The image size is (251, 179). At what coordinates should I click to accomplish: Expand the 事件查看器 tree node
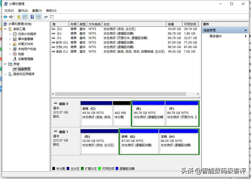pyautogui.click(x=10, y=39)
